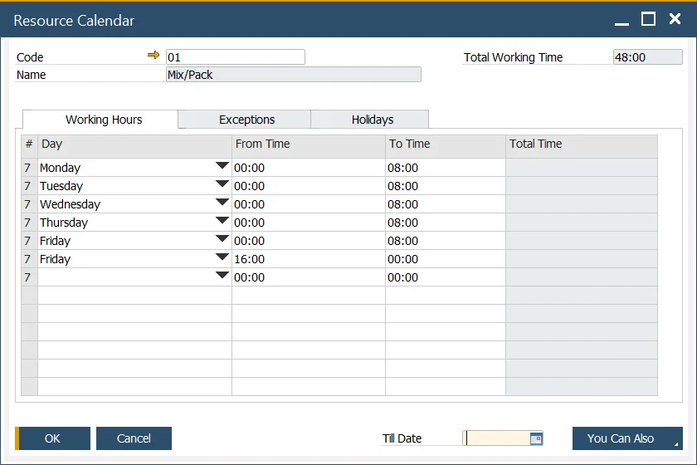Open the You Can Also menu button
The image size is (697, 465).
[x=627, y=438]
